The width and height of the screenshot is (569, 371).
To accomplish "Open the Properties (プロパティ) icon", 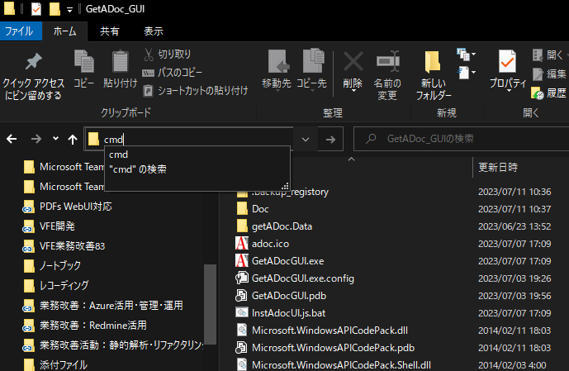I will click(507, 63).
